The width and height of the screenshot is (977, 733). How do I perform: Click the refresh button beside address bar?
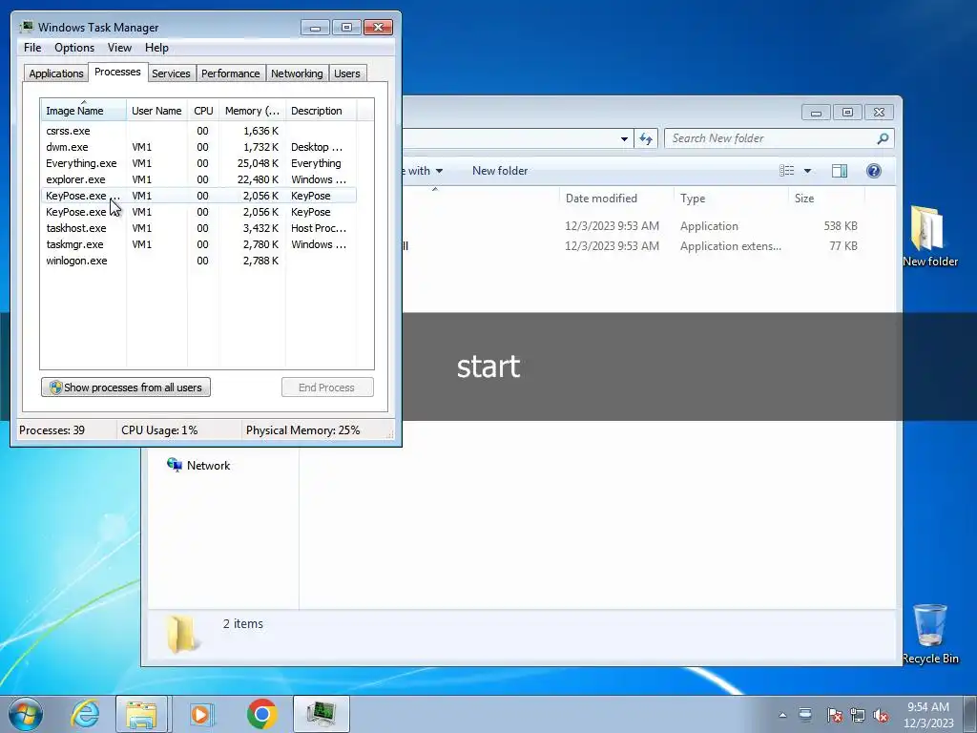click(646, 138)
